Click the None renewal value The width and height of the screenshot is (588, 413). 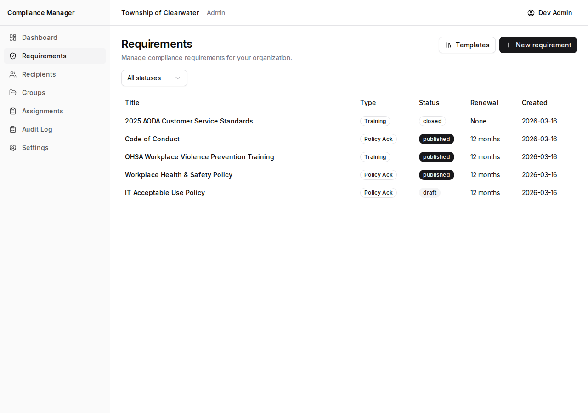tap(478, 121)
